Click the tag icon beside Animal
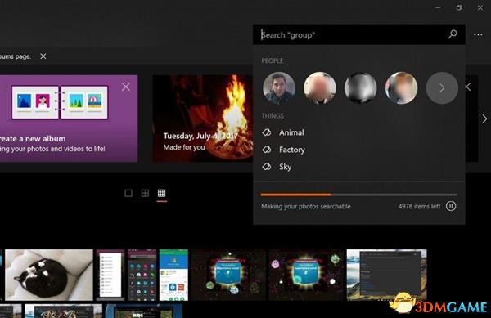 [x=267, y=132]
